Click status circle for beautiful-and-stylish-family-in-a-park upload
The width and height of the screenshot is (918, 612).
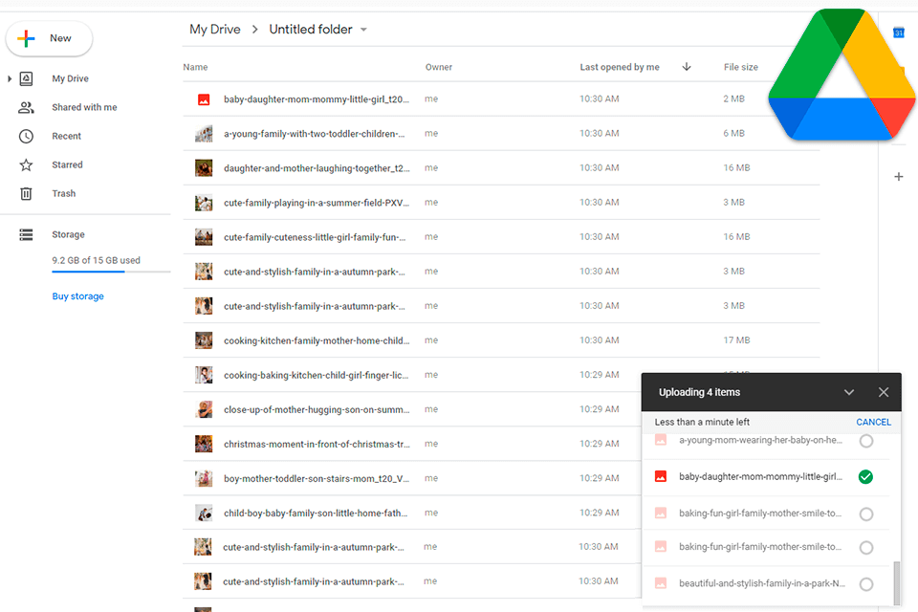click(x=866, y=584)
